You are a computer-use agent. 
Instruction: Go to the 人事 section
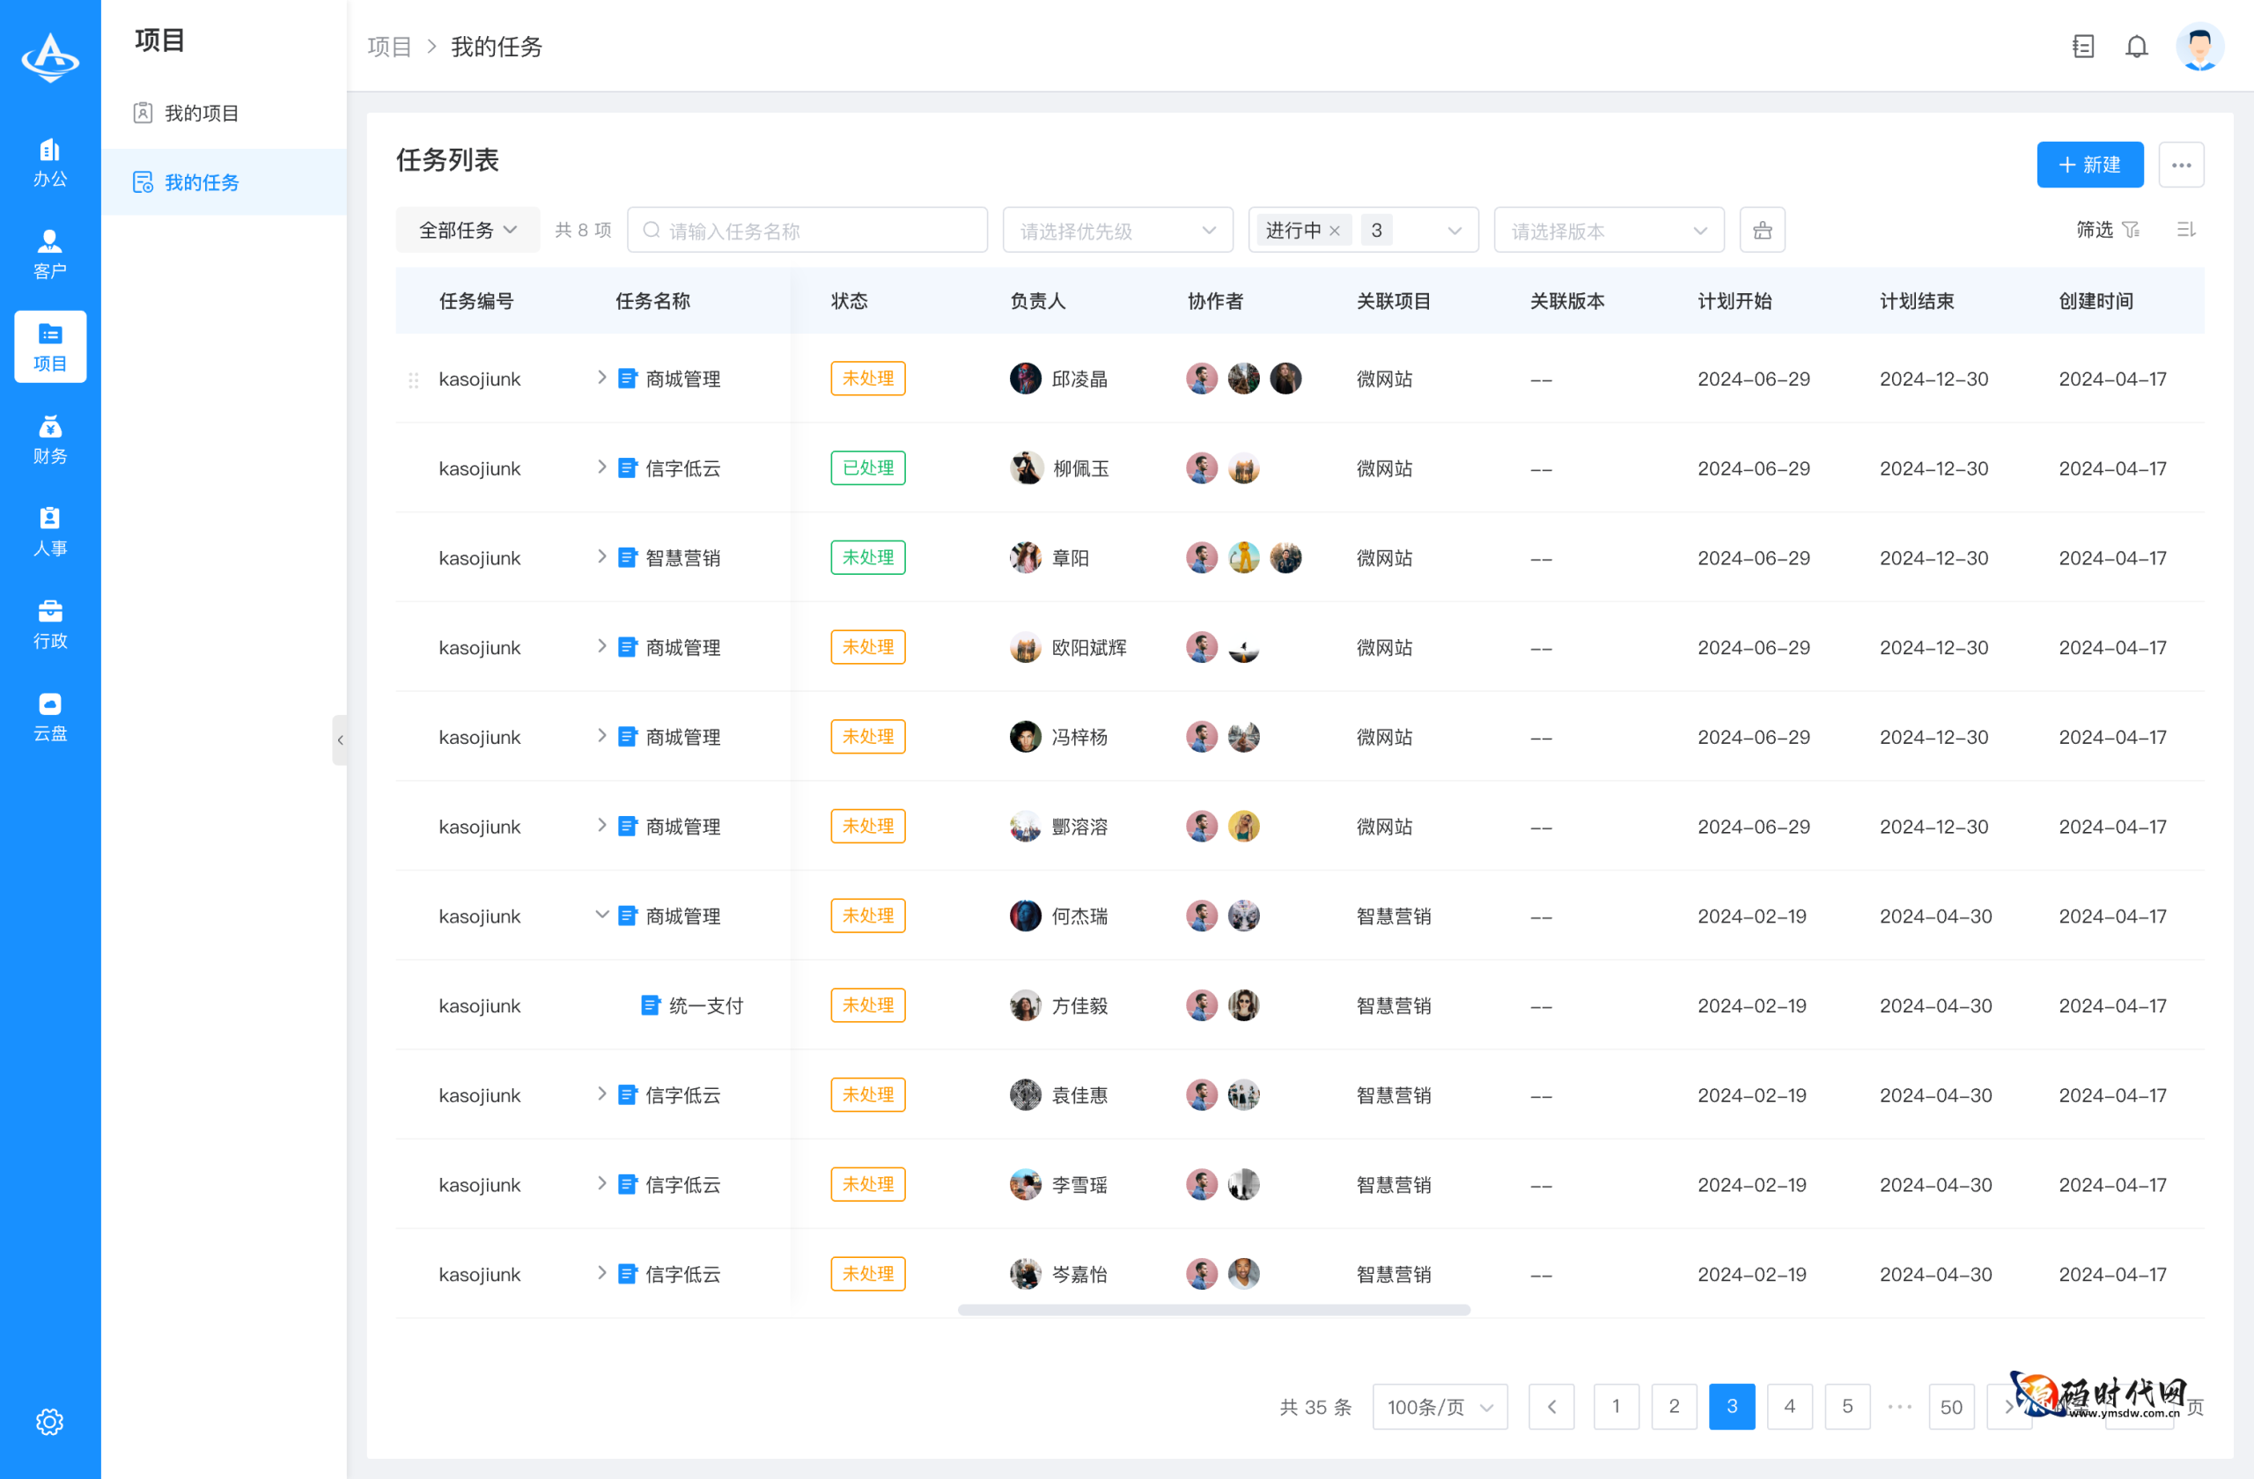click(49, 530)
